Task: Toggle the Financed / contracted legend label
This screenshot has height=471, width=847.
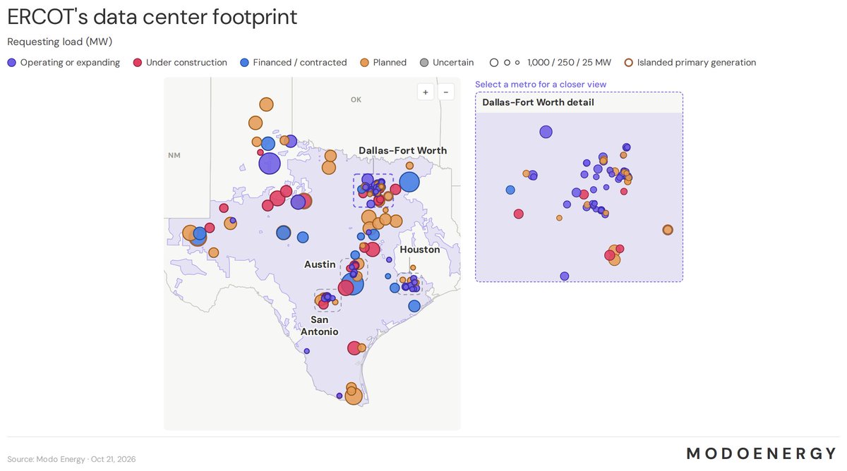Action: click(x=300, y=63)
